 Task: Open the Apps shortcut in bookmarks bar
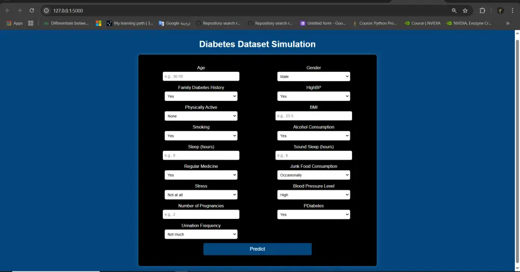click(x=15, y=23)
